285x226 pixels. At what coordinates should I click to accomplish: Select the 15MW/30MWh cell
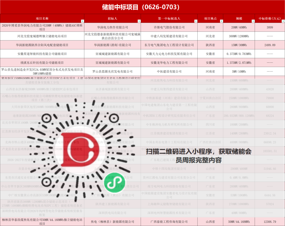[x=239, y=45]
